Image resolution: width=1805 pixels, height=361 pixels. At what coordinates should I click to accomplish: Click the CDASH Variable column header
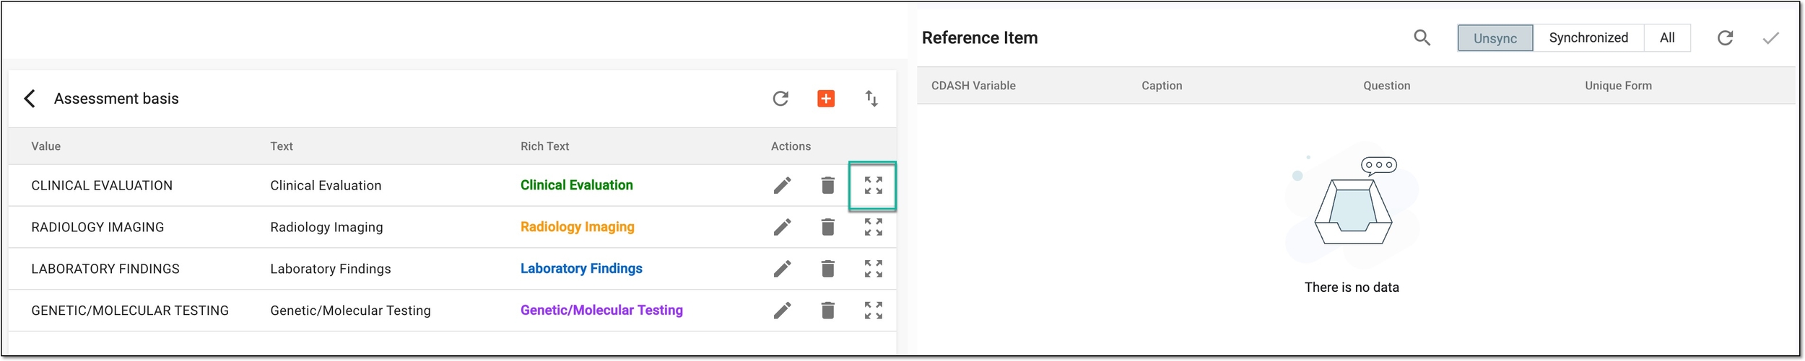click(x=973, y=86)
